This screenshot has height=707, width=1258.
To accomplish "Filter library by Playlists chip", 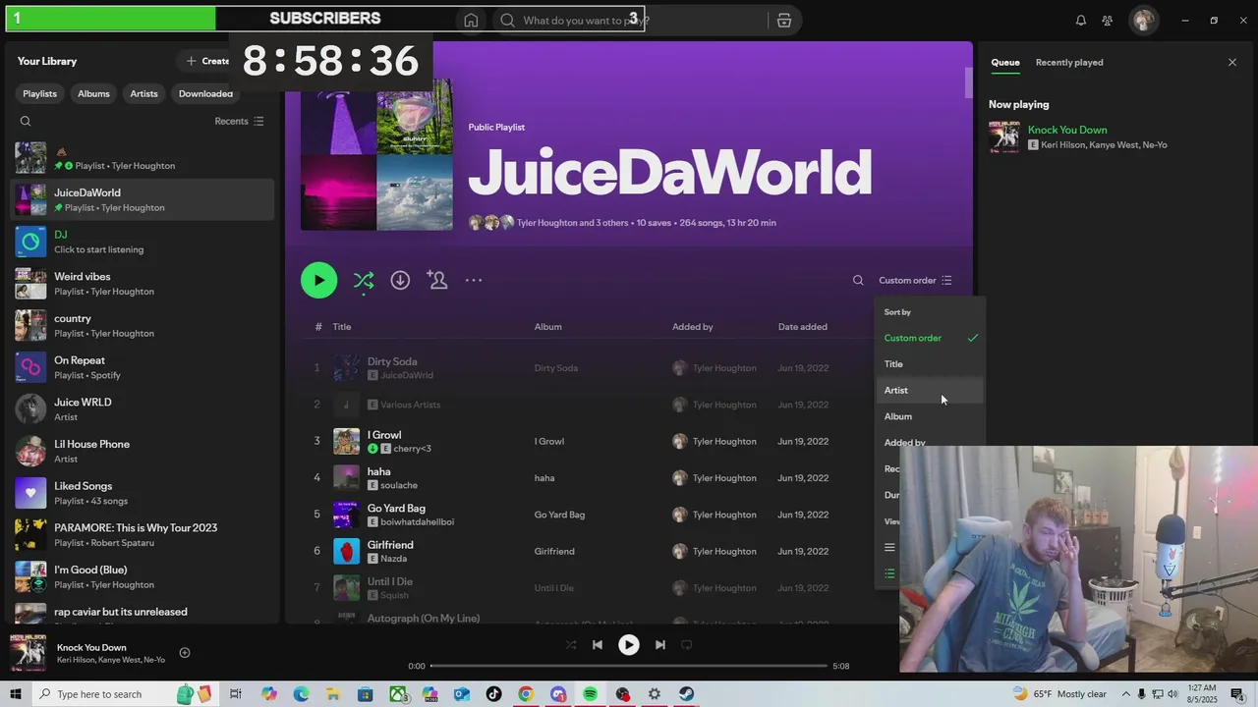I will [39, 93].
